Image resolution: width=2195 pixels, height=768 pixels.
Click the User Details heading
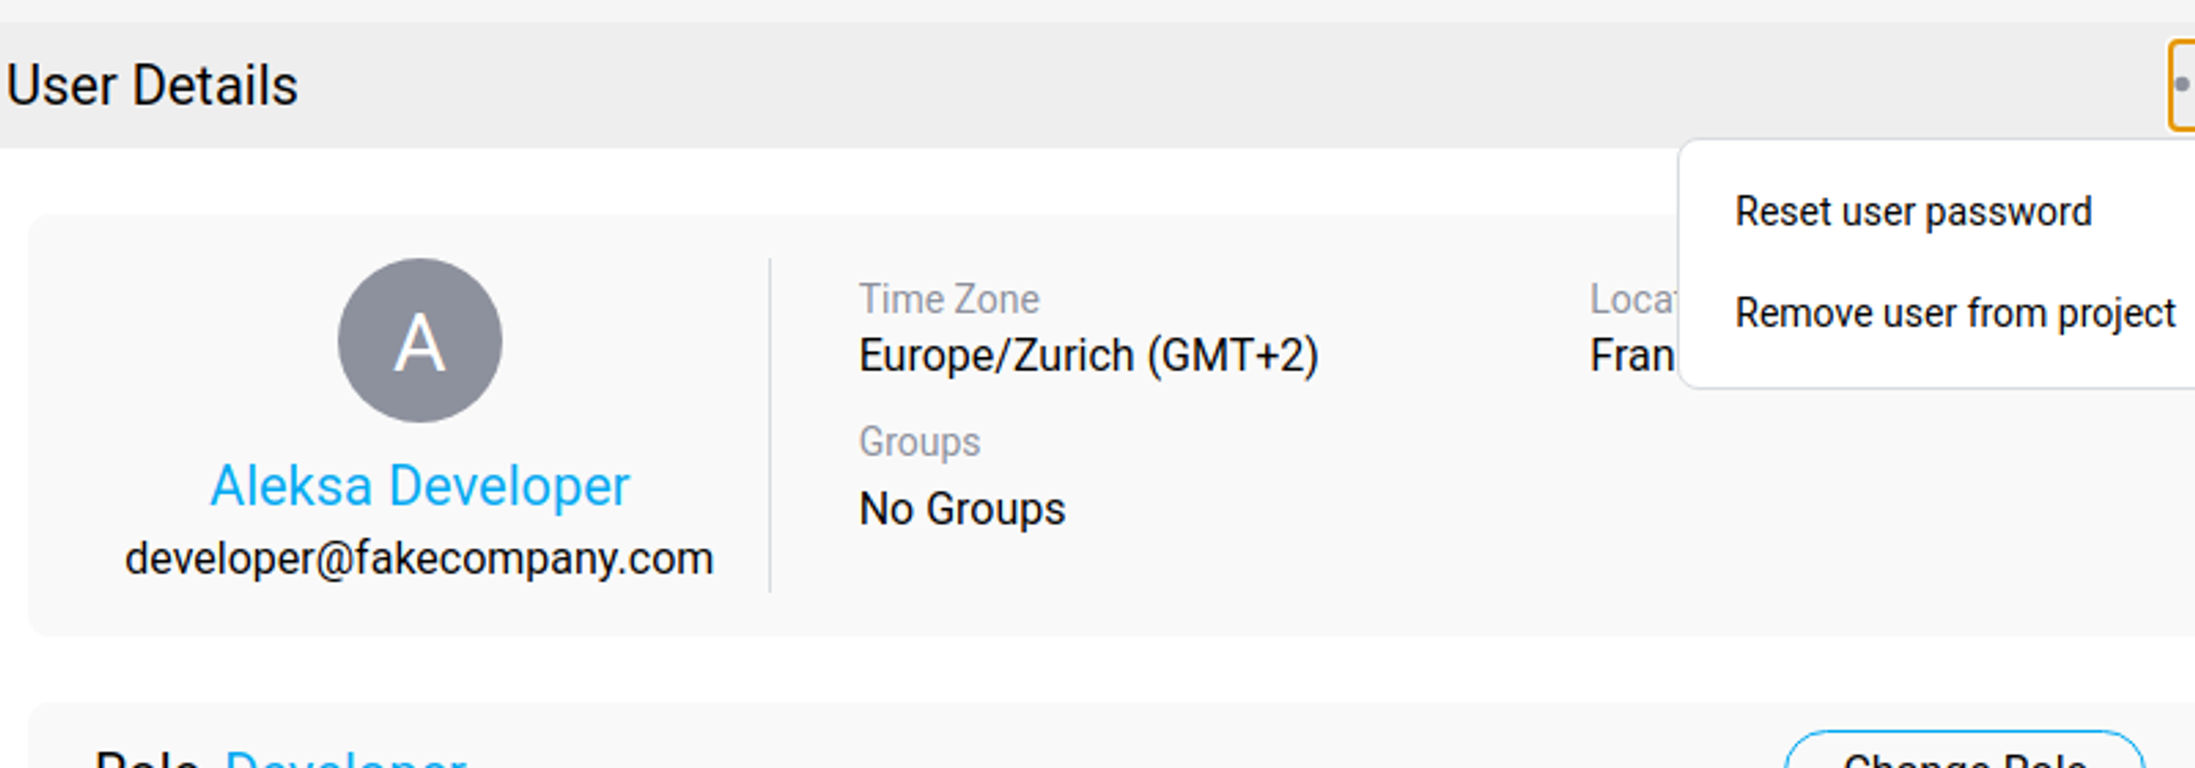click(x=152, y=85)
